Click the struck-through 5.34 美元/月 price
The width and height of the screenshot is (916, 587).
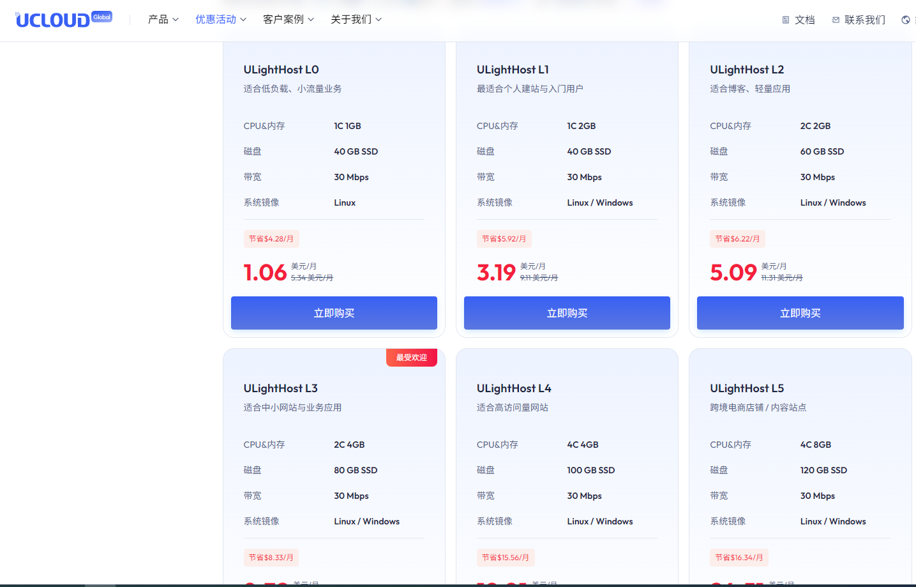[312, 278]
